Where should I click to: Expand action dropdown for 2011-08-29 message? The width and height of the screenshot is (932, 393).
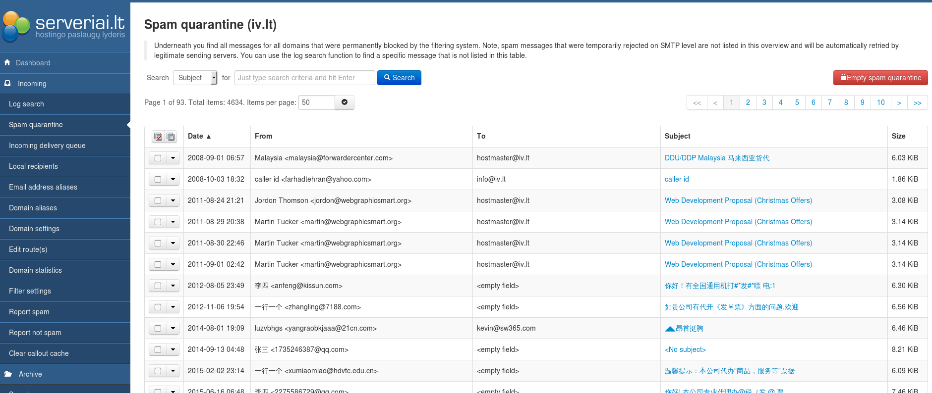(x=173, y=222)
